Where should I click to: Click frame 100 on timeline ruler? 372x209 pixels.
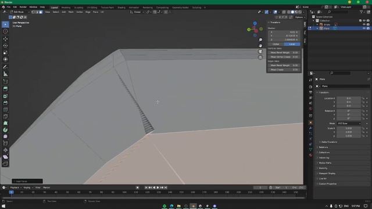(x=124, y=192)
